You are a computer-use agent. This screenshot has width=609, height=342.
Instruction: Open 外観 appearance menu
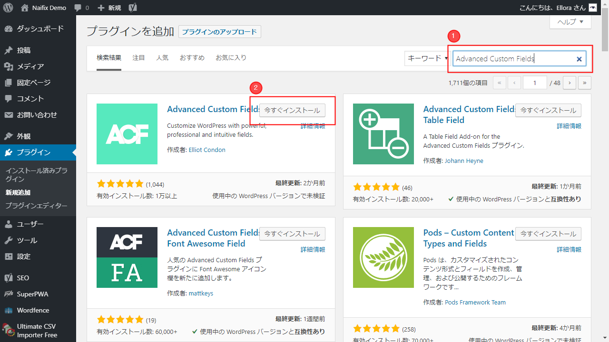click(x=38, y=136)
